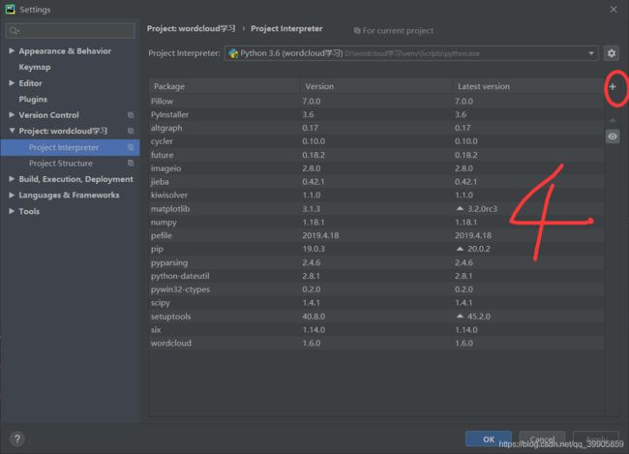Close the Settings dialog
This screenshot has height=454, width=629.
(614, 10)
